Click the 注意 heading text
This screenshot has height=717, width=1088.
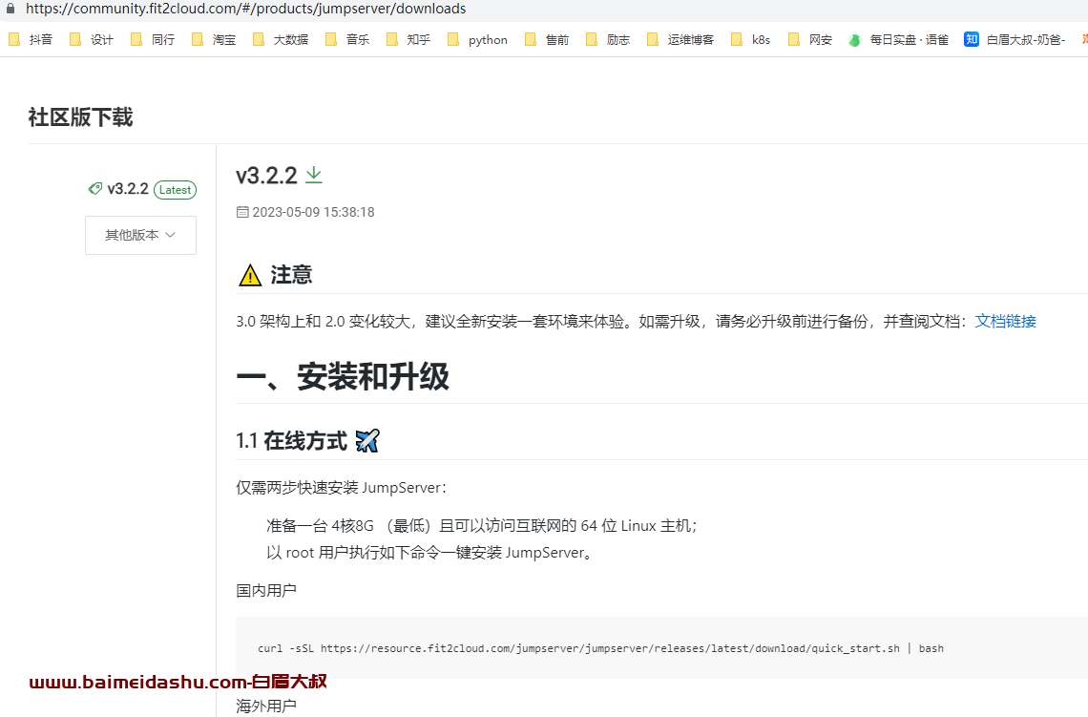click(x=291, y=275)
